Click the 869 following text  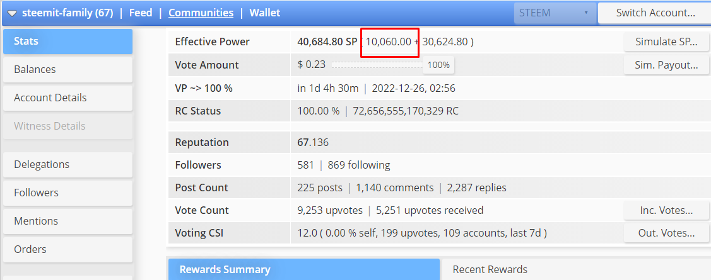tap(359, 165)
